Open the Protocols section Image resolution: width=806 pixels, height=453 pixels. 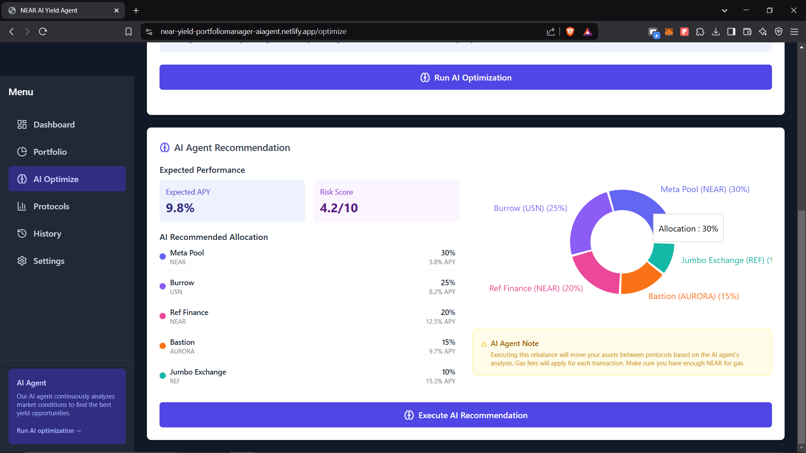pyautogui.click(x=51, y=206)
